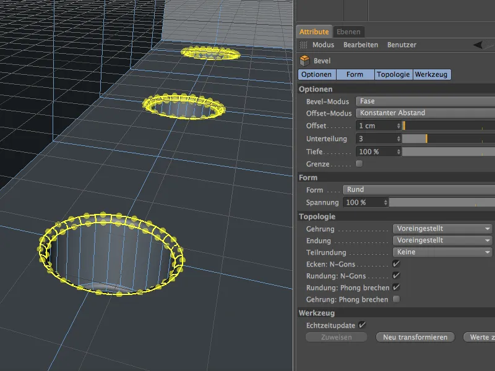Open the Benutzer menu
495x371 pixels.
click(402, 45)
